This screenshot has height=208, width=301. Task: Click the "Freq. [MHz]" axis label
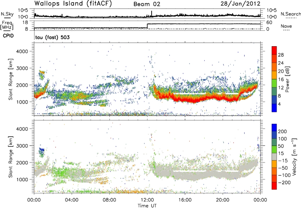(7, 26)
